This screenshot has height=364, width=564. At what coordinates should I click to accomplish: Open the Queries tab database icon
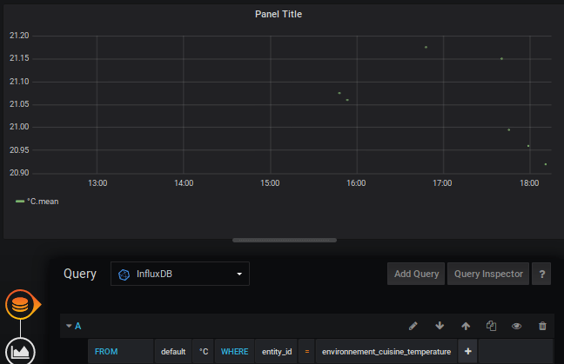[x=20, y=305]
